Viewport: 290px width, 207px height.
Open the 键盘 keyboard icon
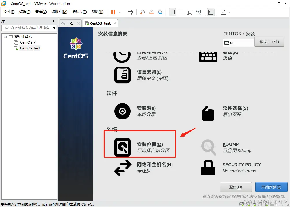[x=208, y=57]
